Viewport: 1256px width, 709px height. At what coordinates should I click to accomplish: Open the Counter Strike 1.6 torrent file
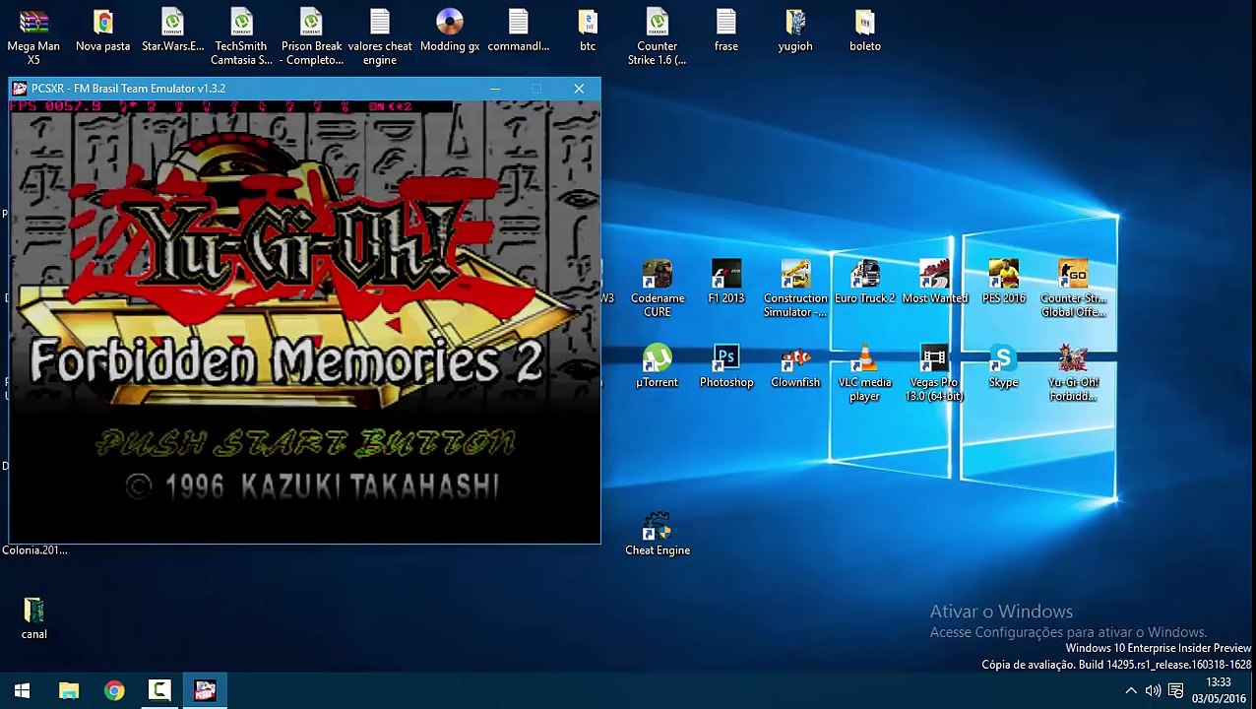pyautogui.click(x=657, y=22)
